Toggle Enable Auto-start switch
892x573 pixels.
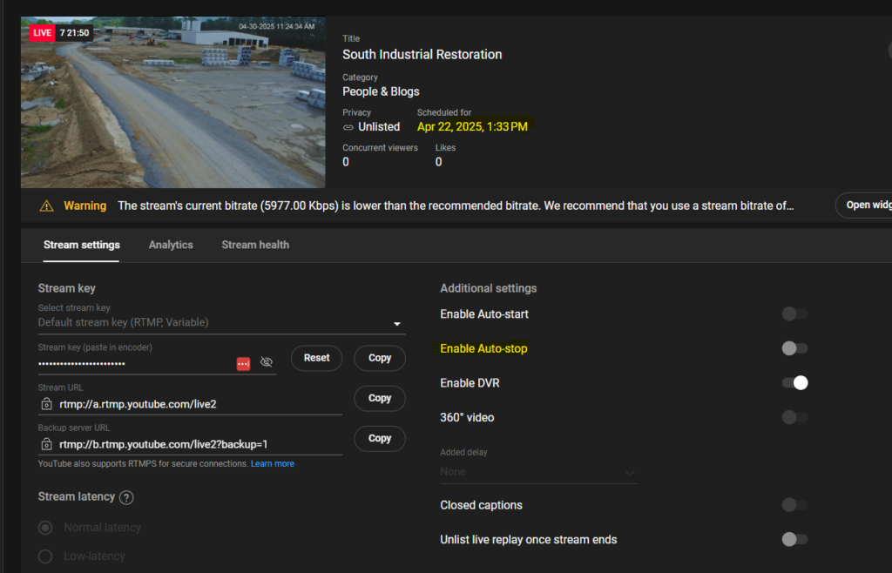(794, 314)
